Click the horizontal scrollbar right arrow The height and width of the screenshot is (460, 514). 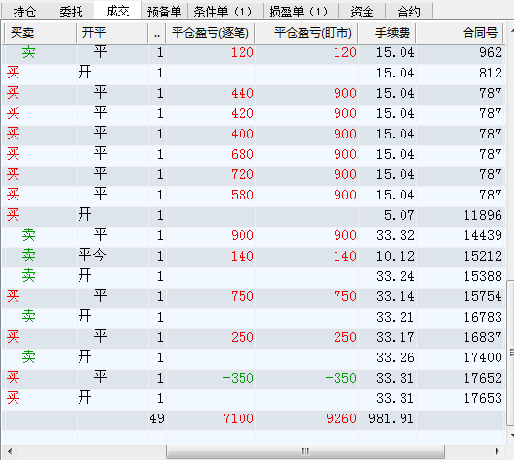(498, 452)
